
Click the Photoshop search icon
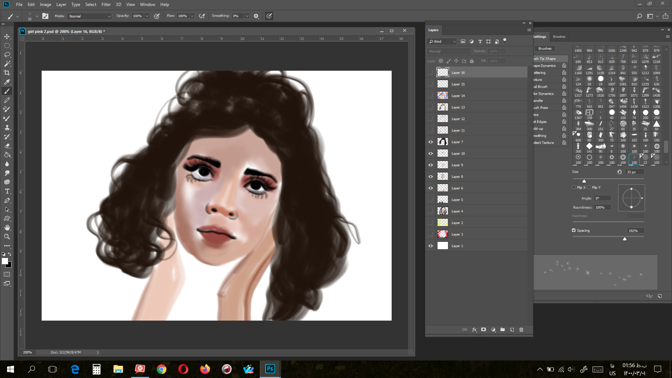pyautogui.click(x=639, y=16)
